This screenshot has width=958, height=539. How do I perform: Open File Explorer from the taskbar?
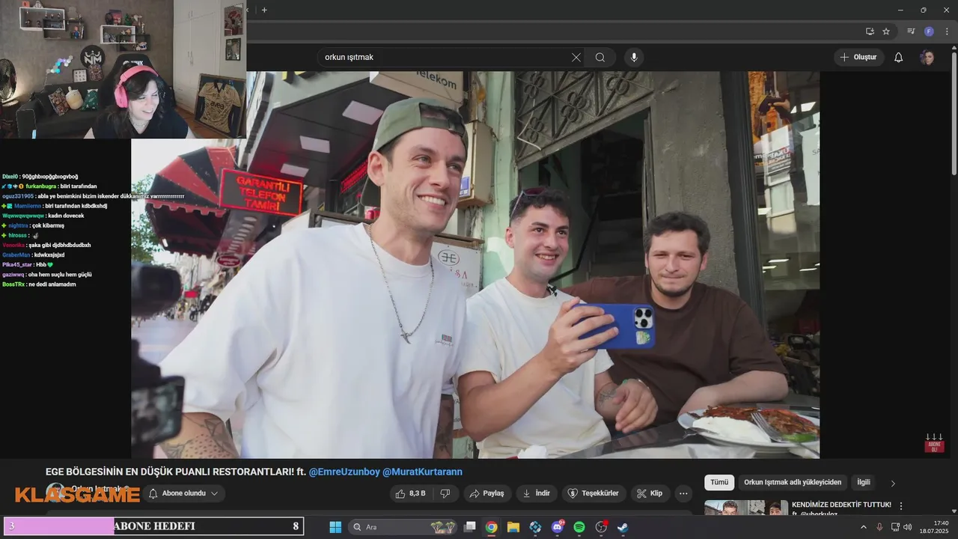click(x=513, y=527)
